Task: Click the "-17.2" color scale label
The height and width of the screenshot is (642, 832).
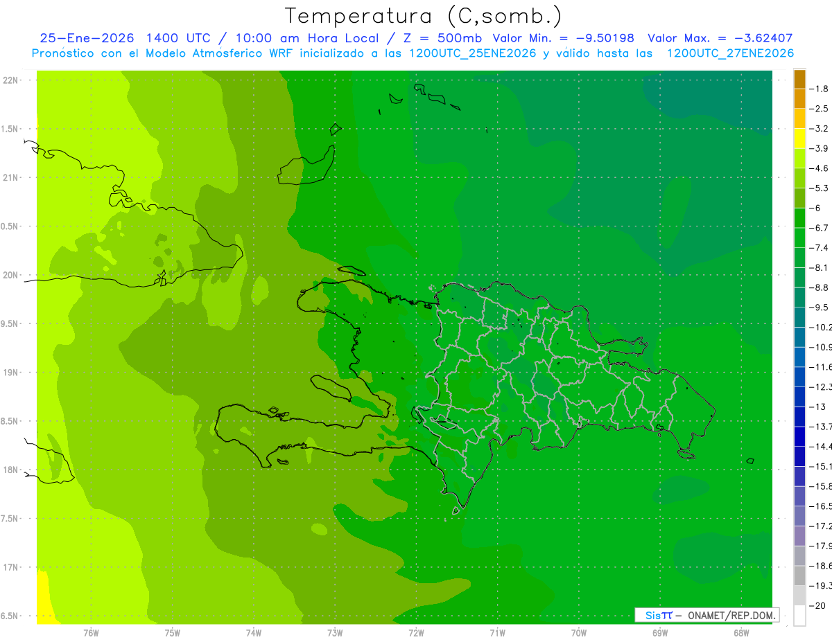Action: coord(821,526)
